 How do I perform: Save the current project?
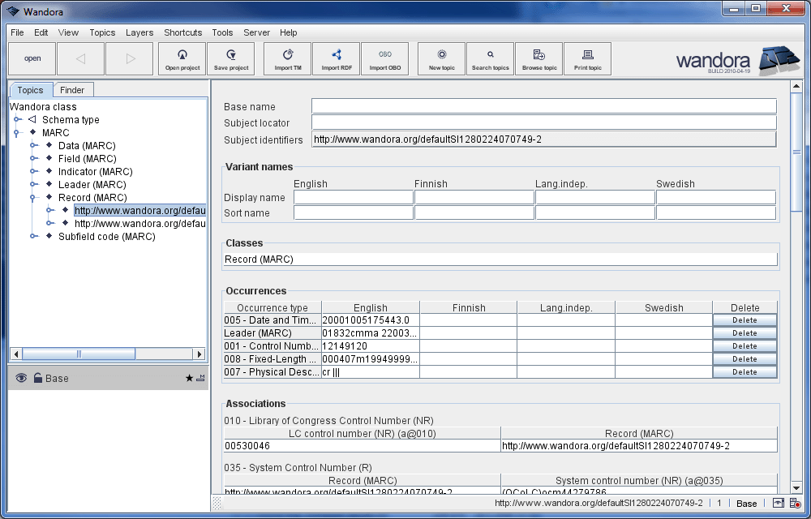tap(231, 58)
